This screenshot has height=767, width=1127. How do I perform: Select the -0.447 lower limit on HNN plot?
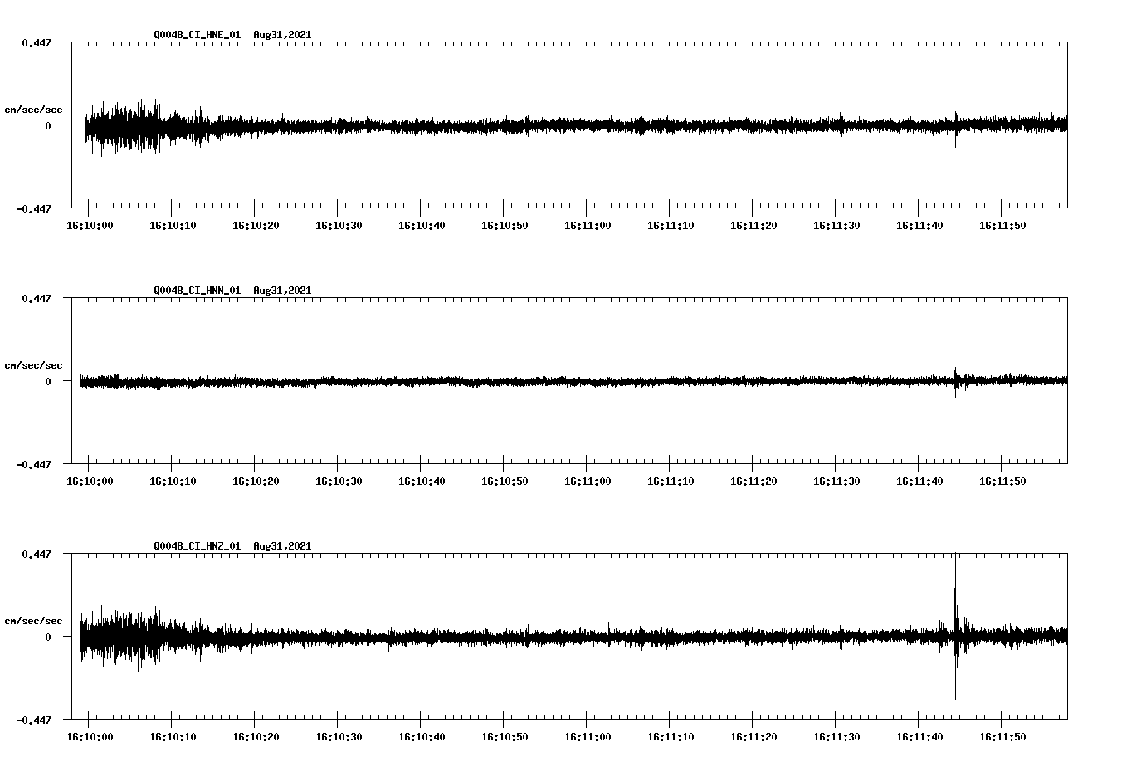33,464
